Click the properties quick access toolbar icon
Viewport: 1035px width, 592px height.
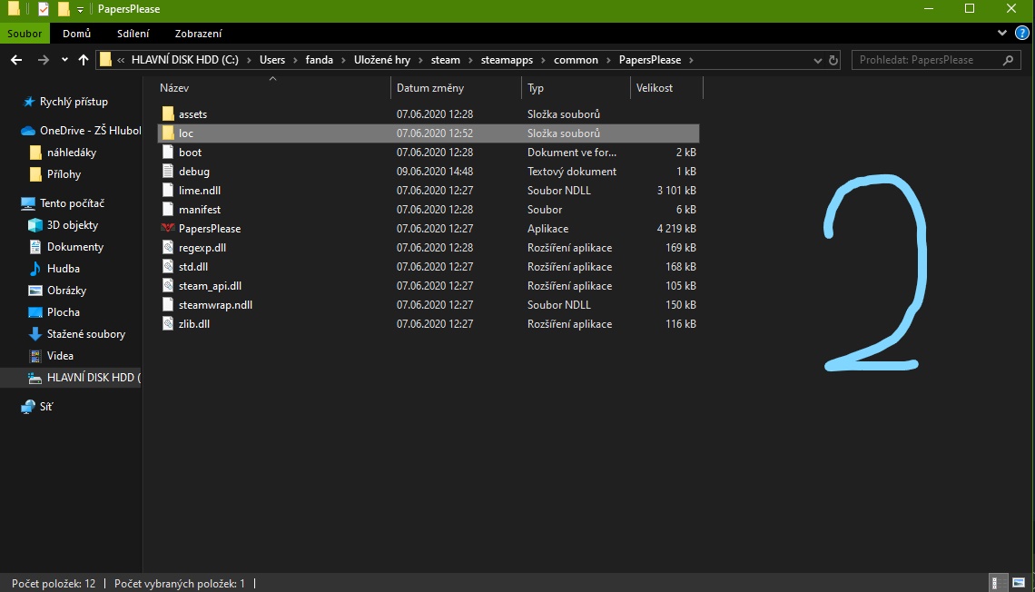(x=43, y=9)
